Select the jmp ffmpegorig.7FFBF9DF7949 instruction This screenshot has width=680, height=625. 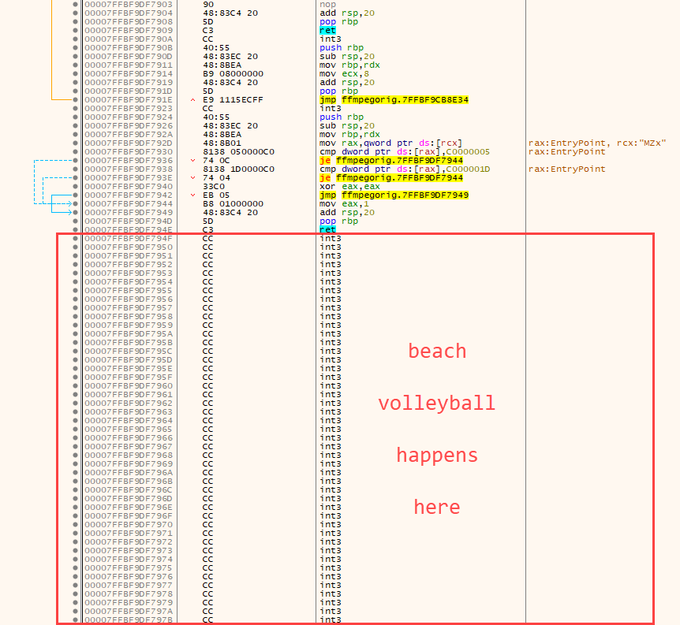tap(394, 195)
